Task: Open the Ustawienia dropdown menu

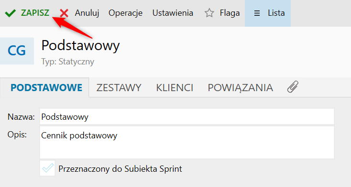Action: pos(173,13)
